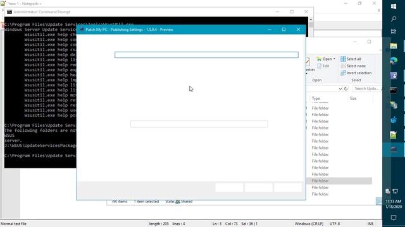Click 'Normal text file' in Notepad++ status bar
The width and height of the screenshot is (405, 227).
pyautogui.click(x=13, y=224)
